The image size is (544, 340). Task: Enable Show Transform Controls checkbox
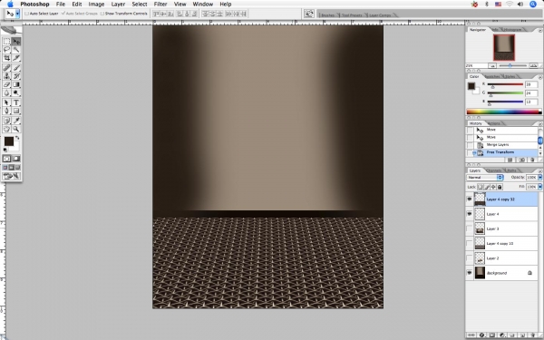pos(102,14)
